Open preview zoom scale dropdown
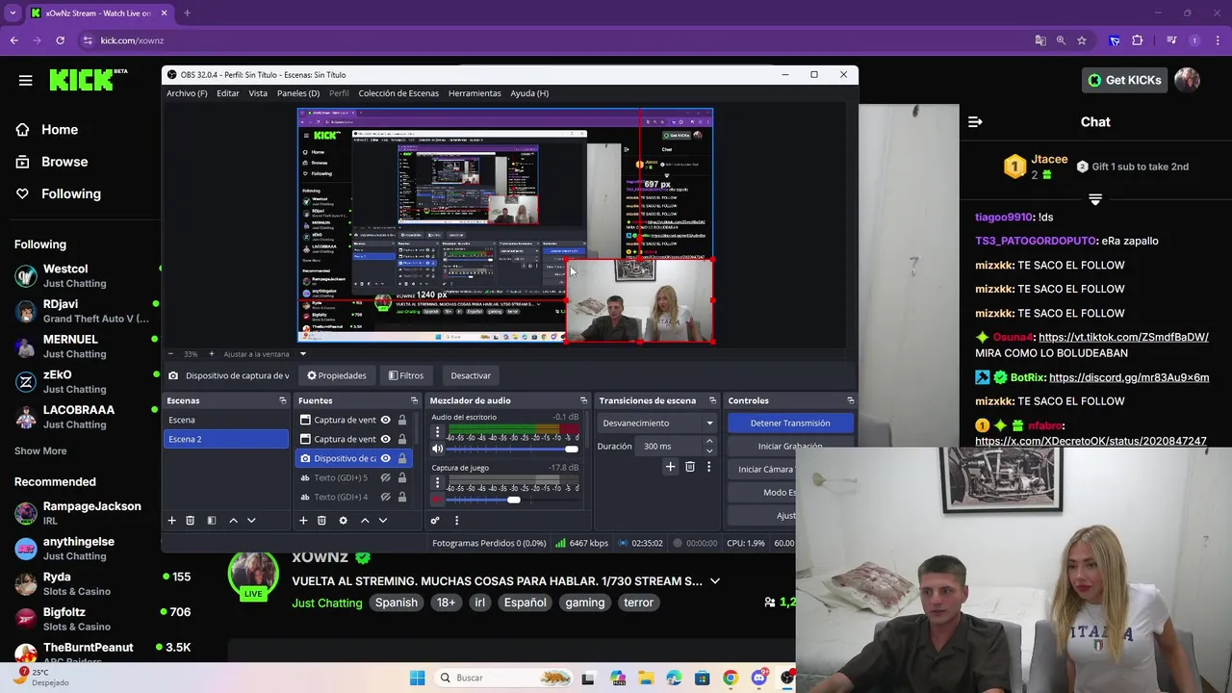 pyautogui.click(x=302, y=354)
